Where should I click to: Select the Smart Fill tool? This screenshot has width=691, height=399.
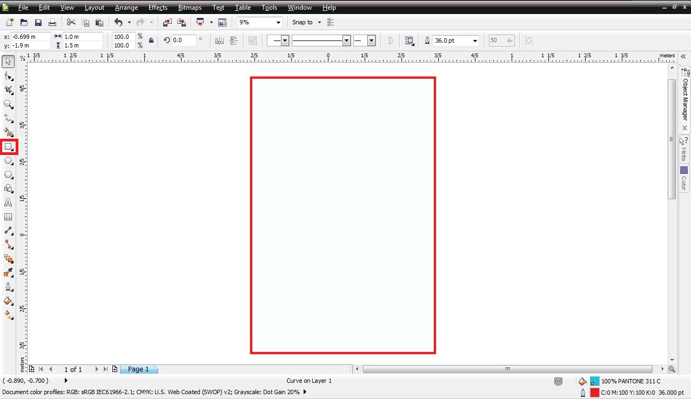pos(8,132)
